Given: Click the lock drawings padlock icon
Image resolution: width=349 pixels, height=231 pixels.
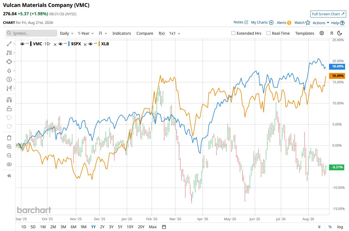Looking at the screenshot, I should 9,109.
